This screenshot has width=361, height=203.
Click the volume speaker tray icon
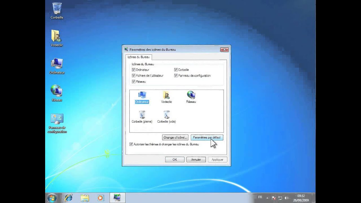tap(287, 198)
